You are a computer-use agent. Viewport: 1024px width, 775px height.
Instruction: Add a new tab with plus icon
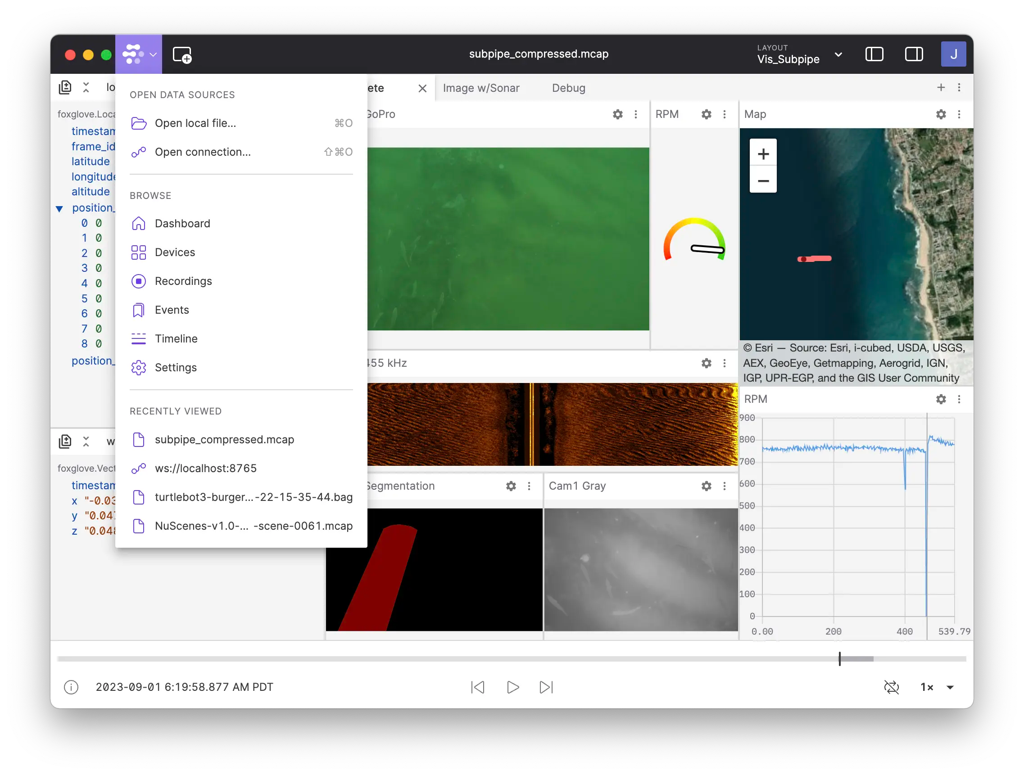(x=941, y=87)
